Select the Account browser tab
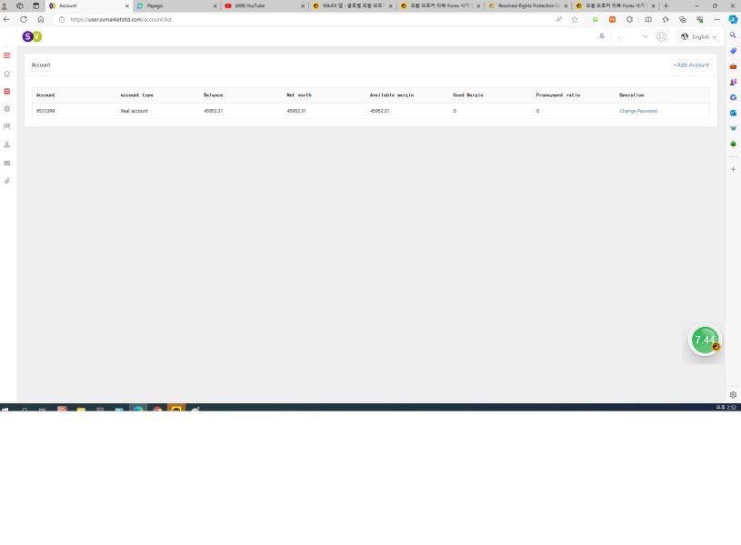The height and width of the screenshot is (545, 741). coord(85,5)
